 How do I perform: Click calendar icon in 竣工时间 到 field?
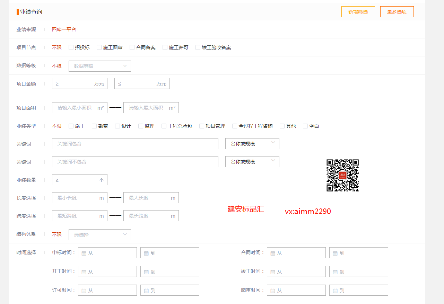(x=335, y=272)
